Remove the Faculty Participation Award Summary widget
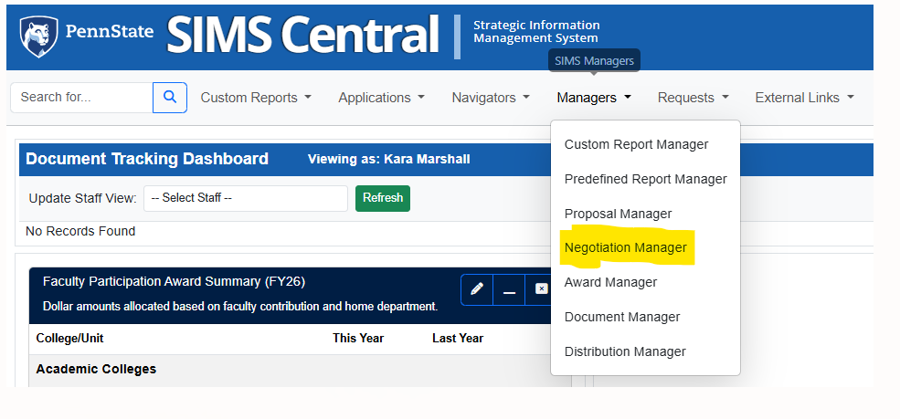The width and height of the screenshot is (900, 419). click(541, 289)
